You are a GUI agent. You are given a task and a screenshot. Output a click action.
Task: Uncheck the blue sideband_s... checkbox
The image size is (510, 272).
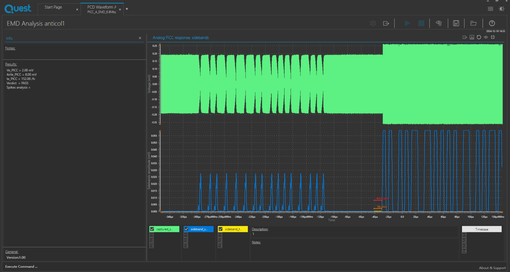186,229
